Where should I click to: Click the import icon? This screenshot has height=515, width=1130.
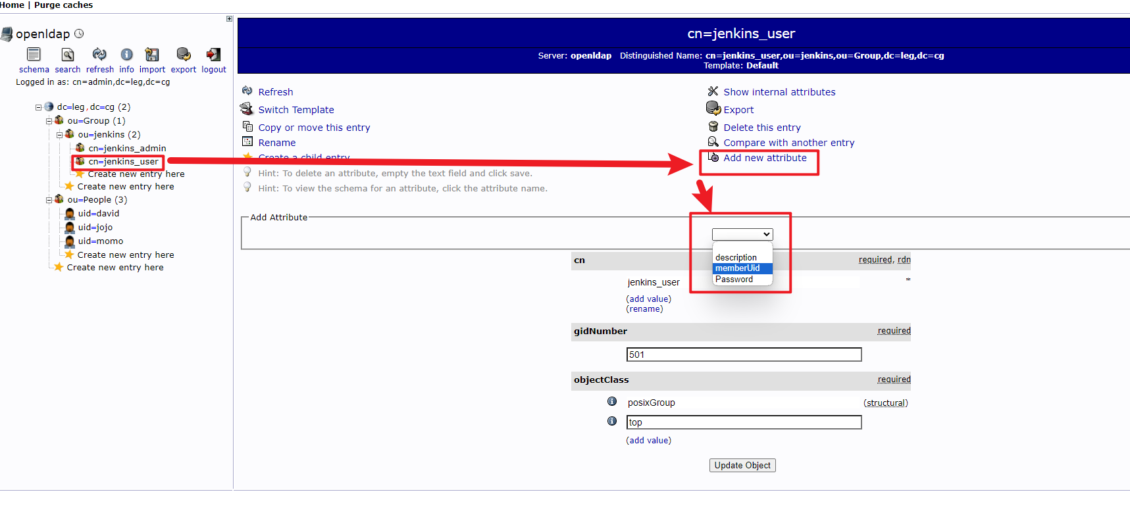[152, 55]
